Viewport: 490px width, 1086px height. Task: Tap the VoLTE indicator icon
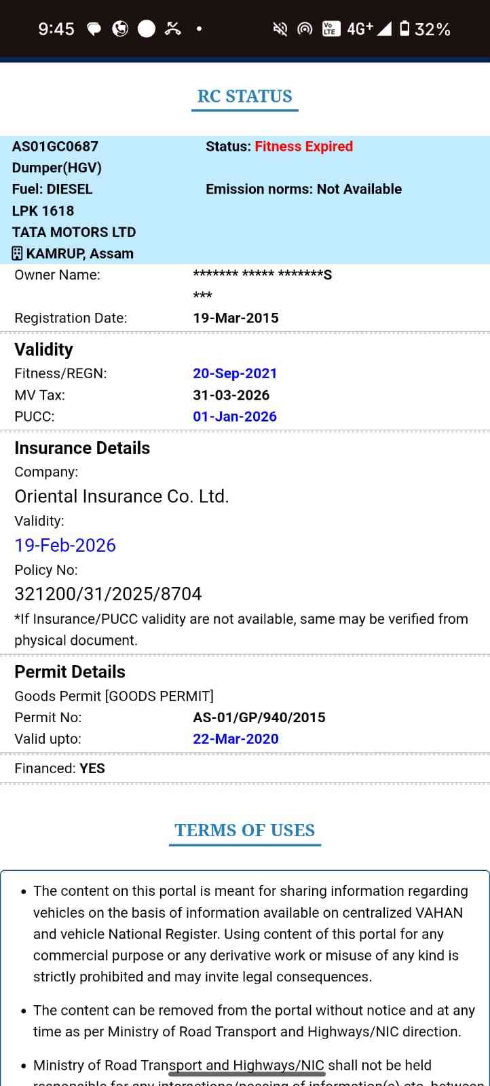pyautogui.click(x=331, y=29)
